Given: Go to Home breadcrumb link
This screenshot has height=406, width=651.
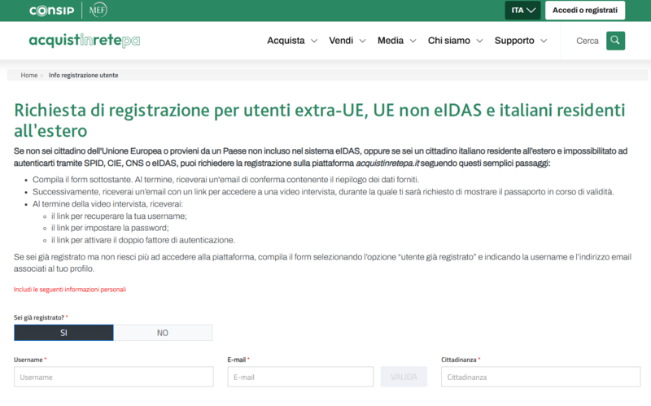Looking at the screenshot, I should pyautogui.click(x=29, y=75).
